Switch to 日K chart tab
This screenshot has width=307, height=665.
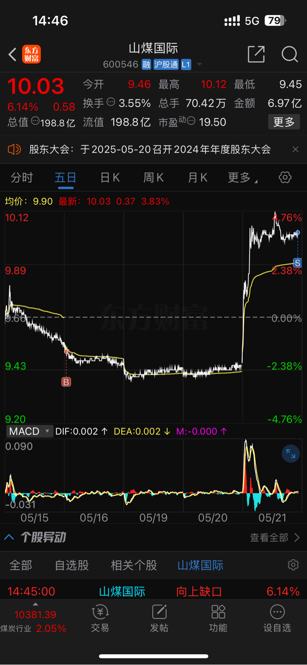click(110, 178)
